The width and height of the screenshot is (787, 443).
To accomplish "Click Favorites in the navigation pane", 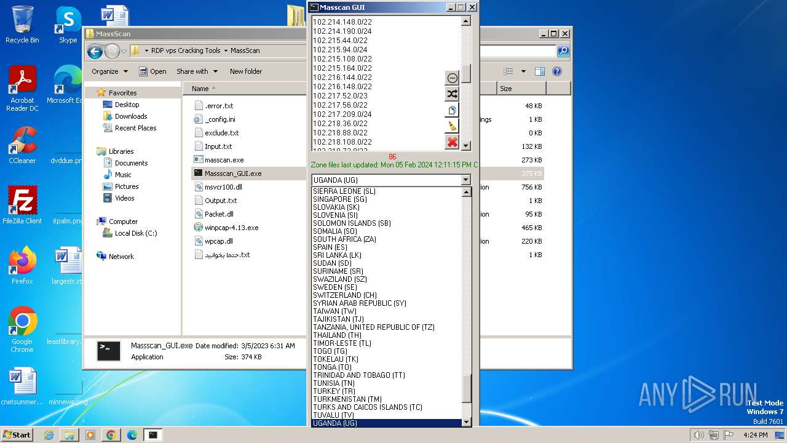I will tap(117, 93).
